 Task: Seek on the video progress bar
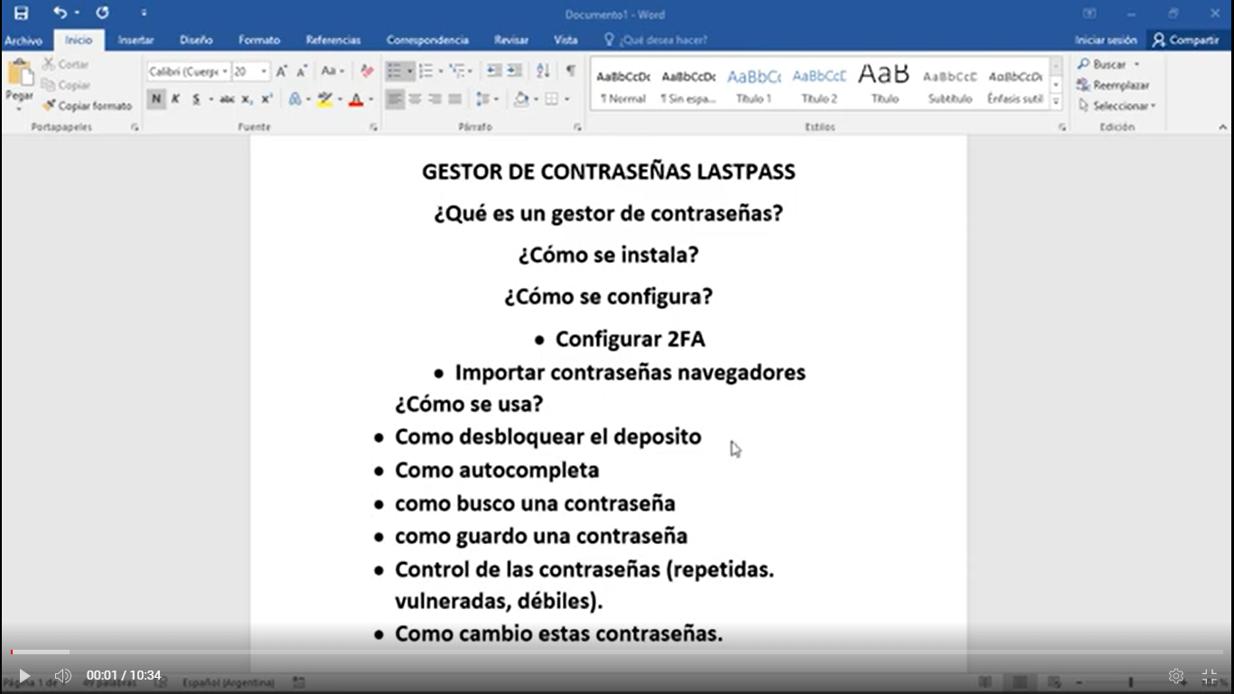coord(617,652)
